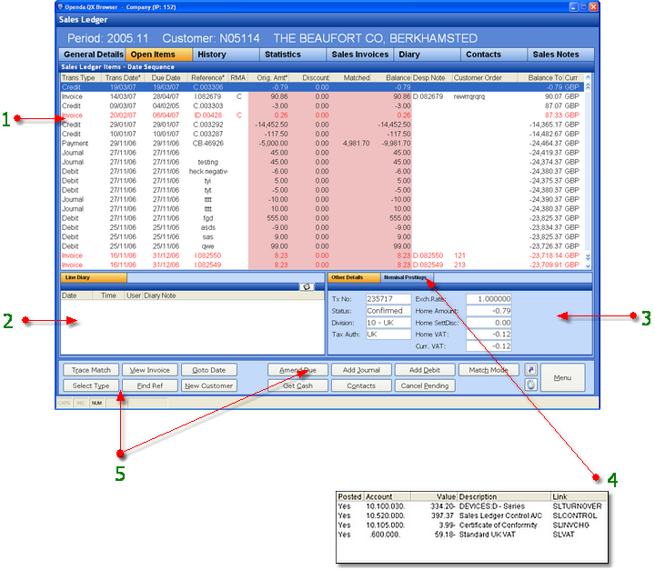Click the Due Date column header
The width and height of the screenshot is (655, 570).
[166, 77]
